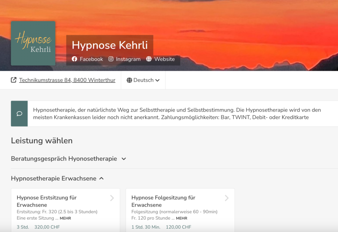Viewport: 338px width, 232px height.
Task: Click the Instagram camera icon
Action: coord(111,59)
